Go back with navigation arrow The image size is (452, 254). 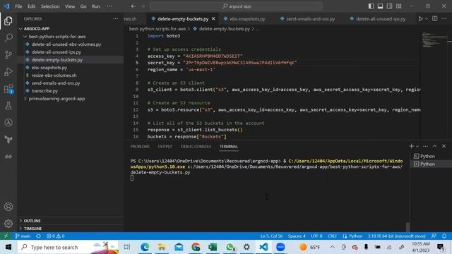click(133, 6)
